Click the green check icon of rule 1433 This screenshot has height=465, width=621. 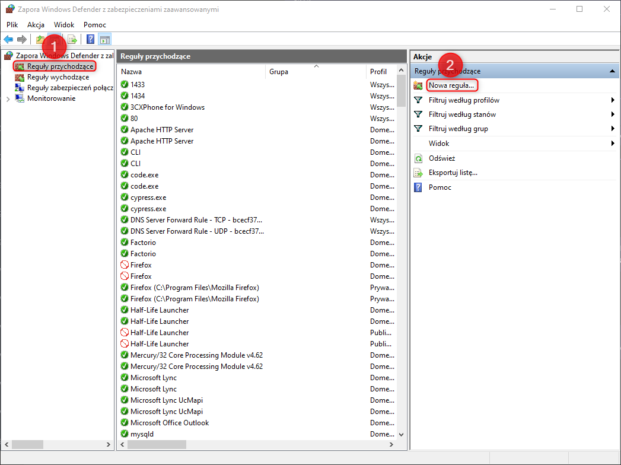click(125, 84)
